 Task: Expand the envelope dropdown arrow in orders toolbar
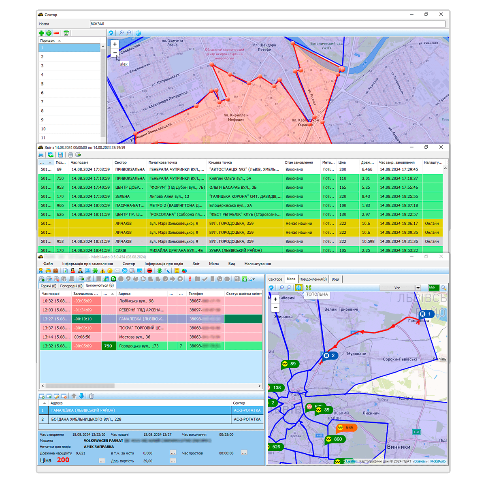pos(253,279)
